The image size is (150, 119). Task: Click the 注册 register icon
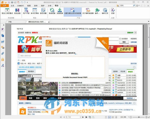(x=113, y=11)
